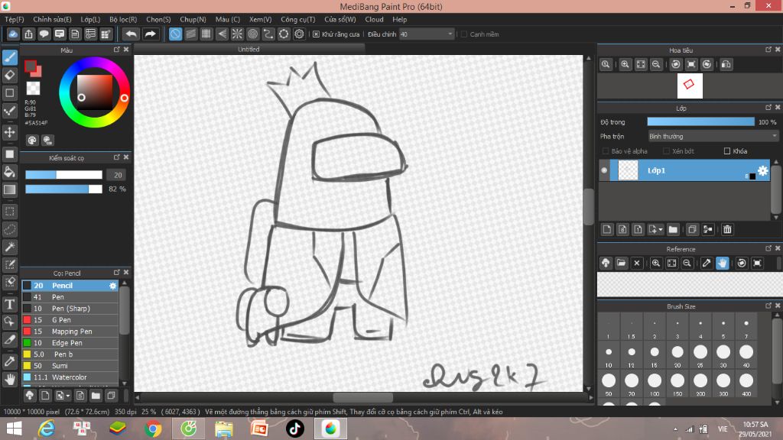Select the Hand pan tool
This screenshot has height=440, width=783.
click(x=9, y=380)
